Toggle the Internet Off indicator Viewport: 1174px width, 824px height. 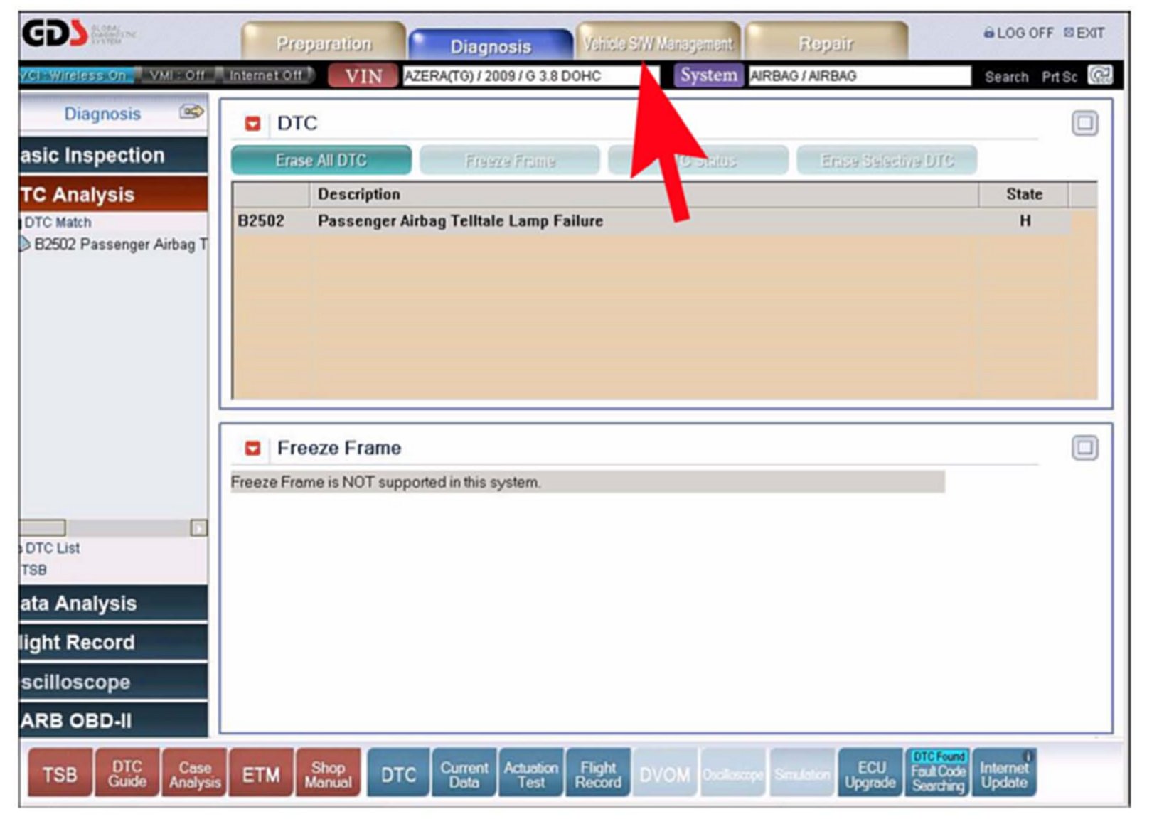(x=266, y=75)
